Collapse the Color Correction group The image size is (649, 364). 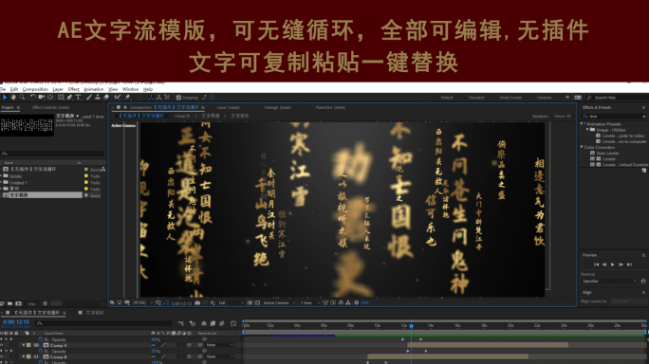[582, 147]
